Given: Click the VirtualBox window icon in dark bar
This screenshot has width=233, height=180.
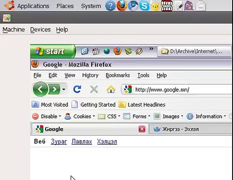Looking at the screenshot, I should 7,18.
